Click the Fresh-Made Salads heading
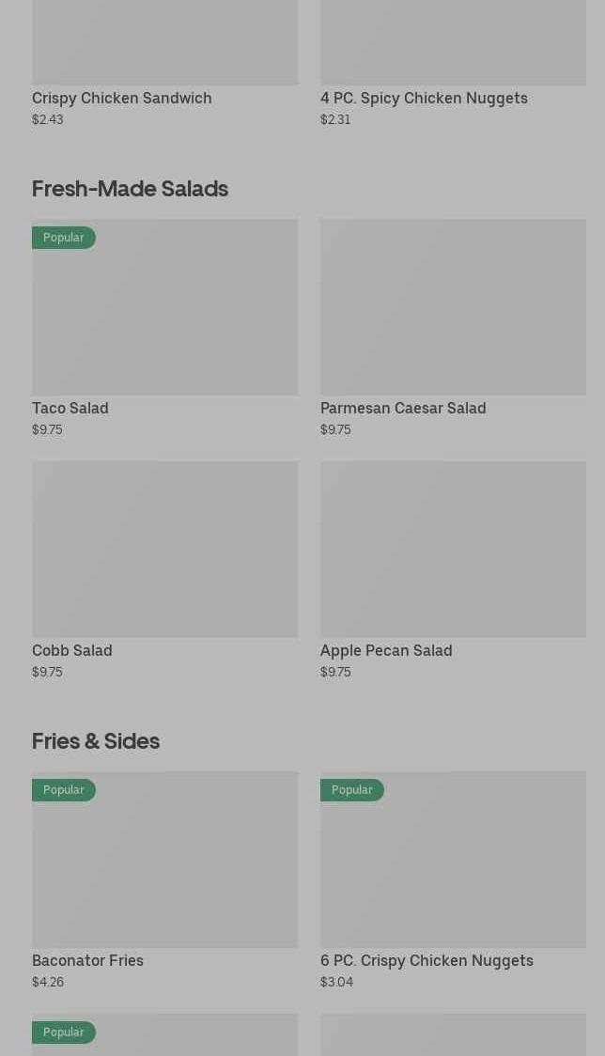 point(130,189)
